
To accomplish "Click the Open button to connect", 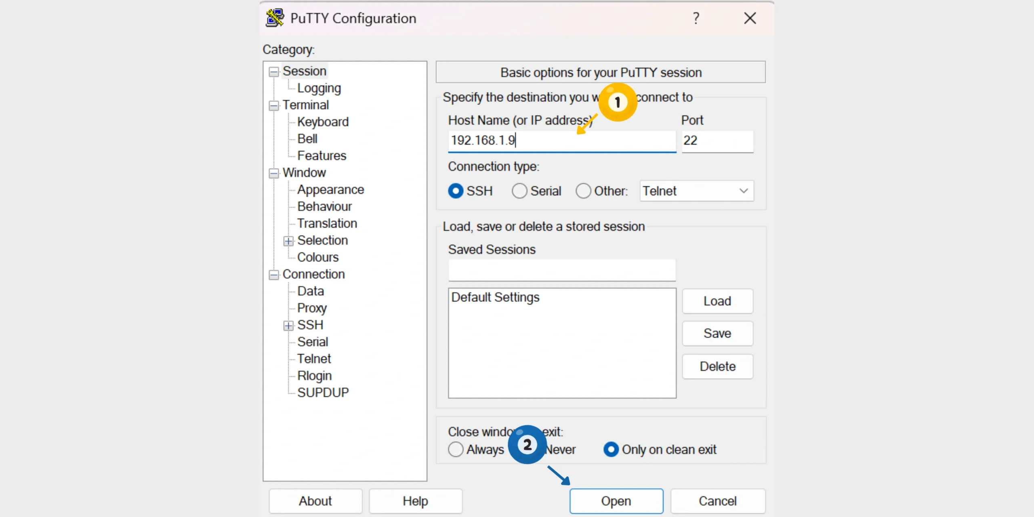I will [616, 501].
